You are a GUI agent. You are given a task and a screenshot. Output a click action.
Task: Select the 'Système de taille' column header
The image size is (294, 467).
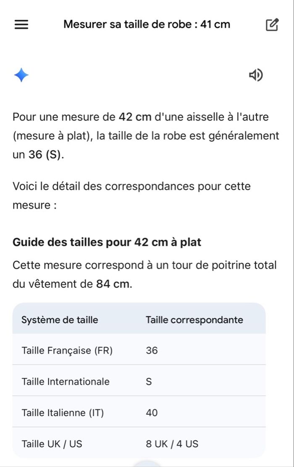coord(60,320)
